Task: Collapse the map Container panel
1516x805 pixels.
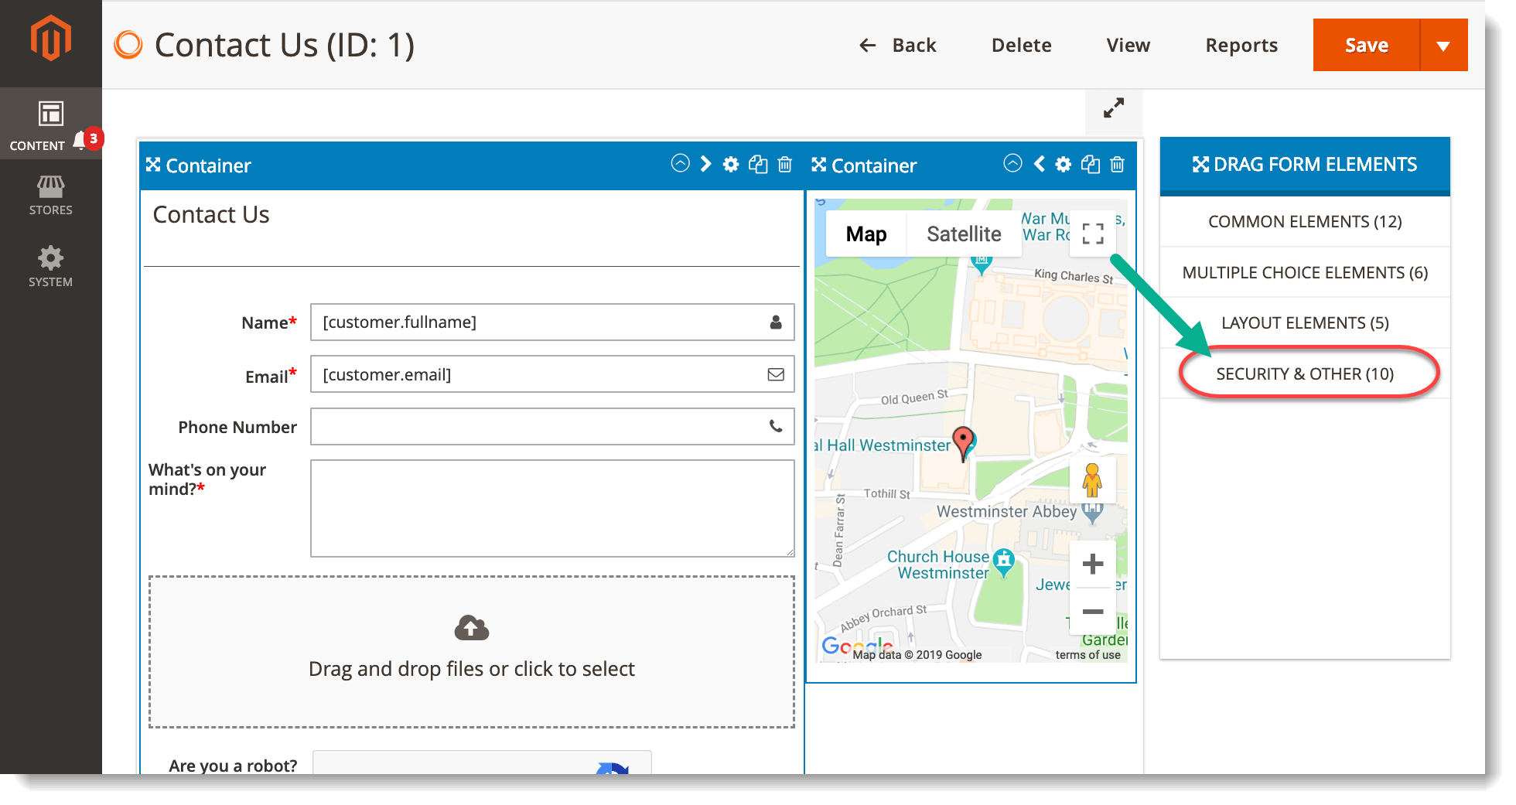Action: [x=1012, y=164]
